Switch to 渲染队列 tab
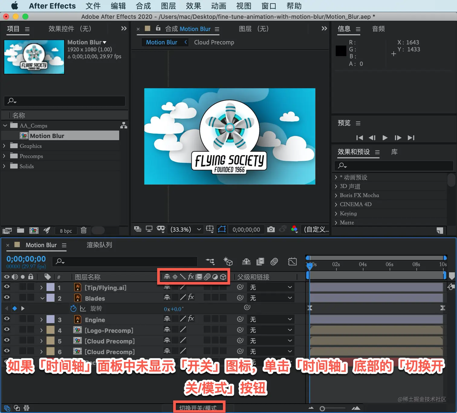The width and height of the screenshot is (457, 413). point(99,245)
